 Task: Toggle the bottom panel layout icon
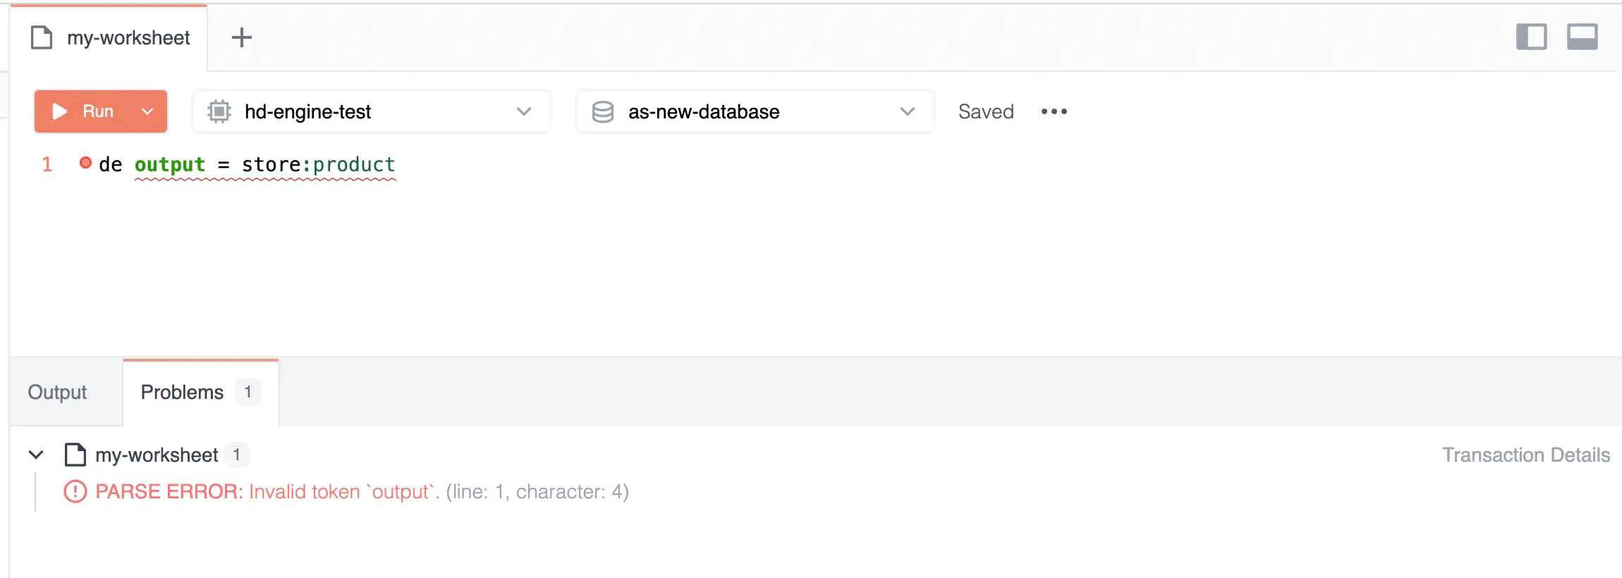pos(1583,37)
